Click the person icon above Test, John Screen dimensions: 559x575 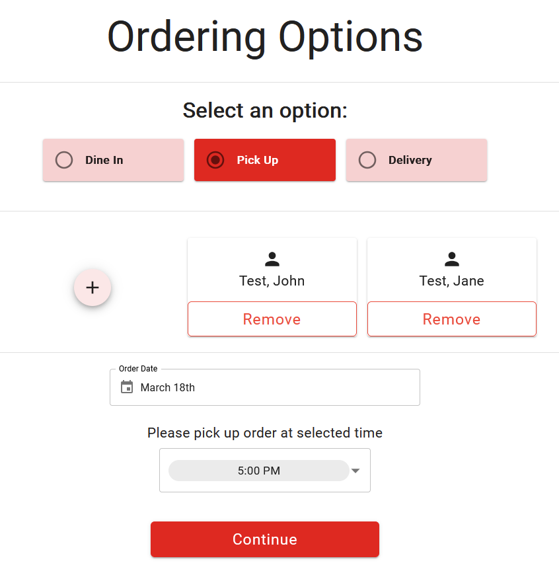pos(272,259)
